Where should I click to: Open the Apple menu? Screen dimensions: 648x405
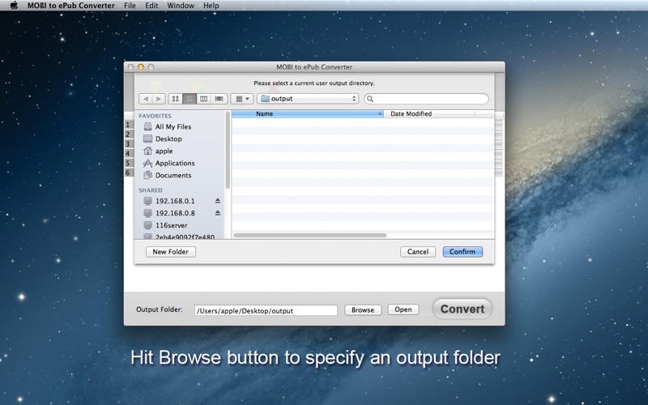click(x=14, y=6)
